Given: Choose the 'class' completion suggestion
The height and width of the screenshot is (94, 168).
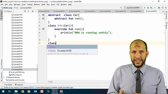Looking at the screenshot, I should (x=72, y=47).
